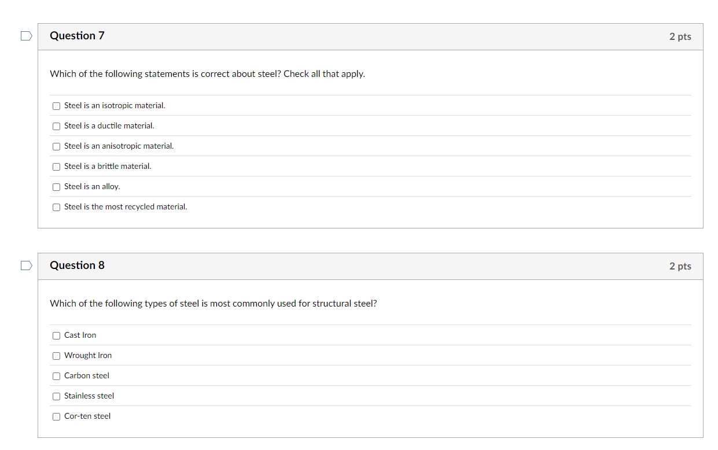Check 'Steel is a ductile material.'

tap(56, 126)
